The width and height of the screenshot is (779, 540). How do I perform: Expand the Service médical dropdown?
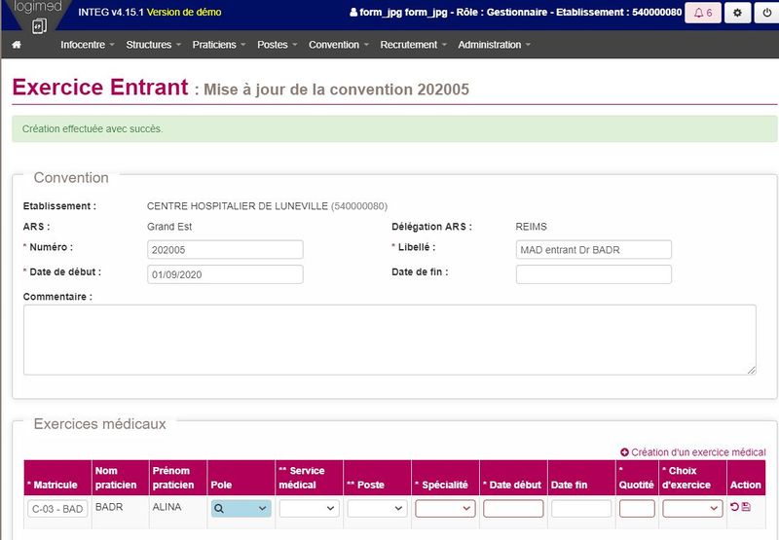309,508
